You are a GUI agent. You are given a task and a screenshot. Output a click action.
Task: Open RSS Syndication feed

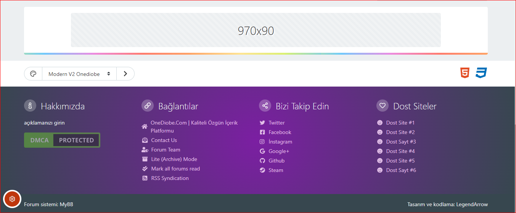[170, 178]
